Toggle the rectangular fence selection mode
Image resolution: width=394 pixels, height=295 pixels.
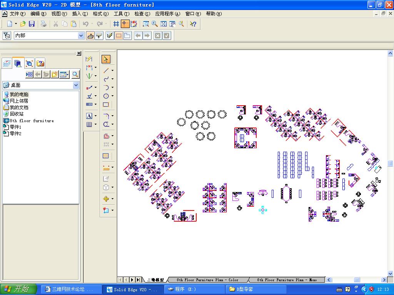click(119, 36)
